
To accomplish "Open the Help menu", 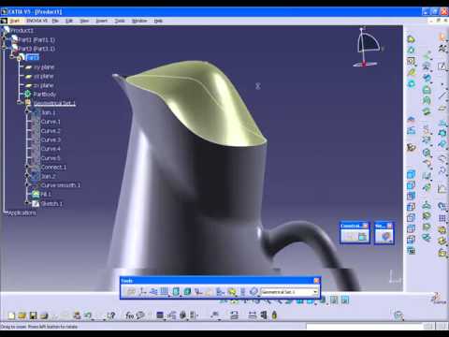I will [x=158, y=21].
